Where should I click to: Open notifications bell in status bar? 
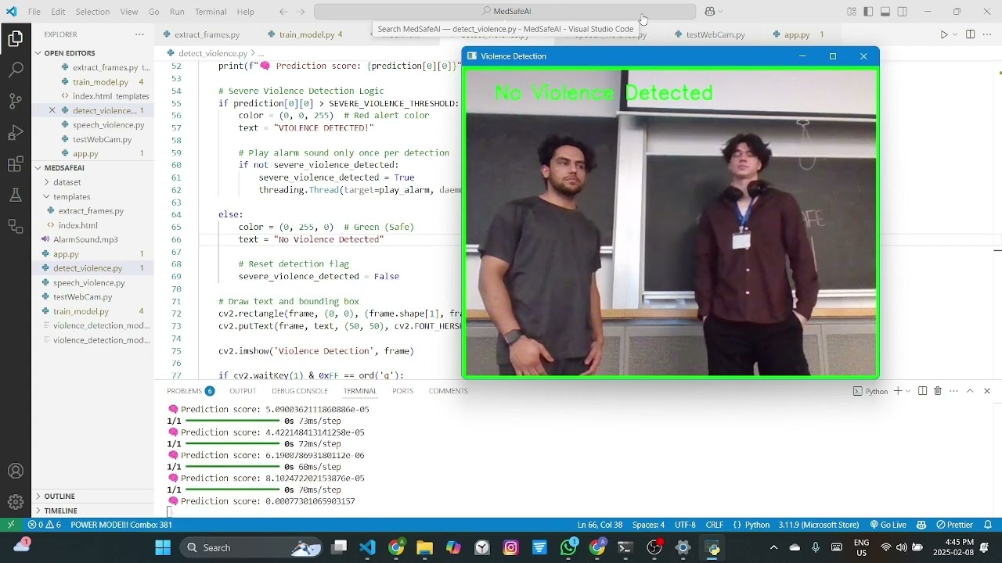(x=988, y=525)
